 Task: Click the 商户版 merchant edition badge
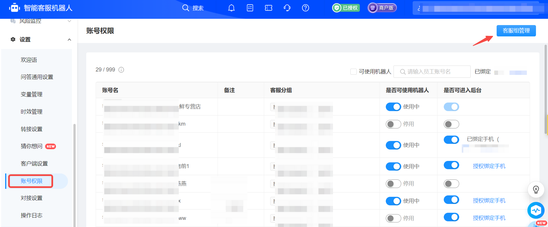pos(382,8)
